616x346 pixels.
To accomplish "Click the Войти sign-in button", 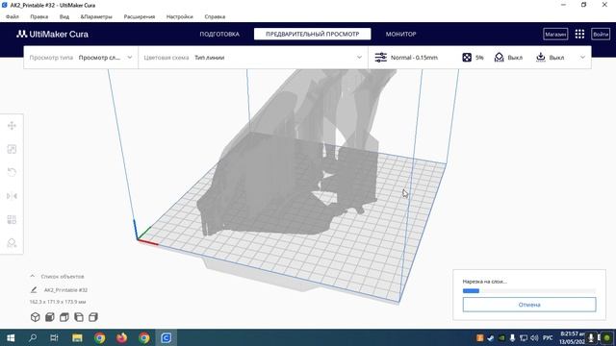I will (x=601, y=35).
